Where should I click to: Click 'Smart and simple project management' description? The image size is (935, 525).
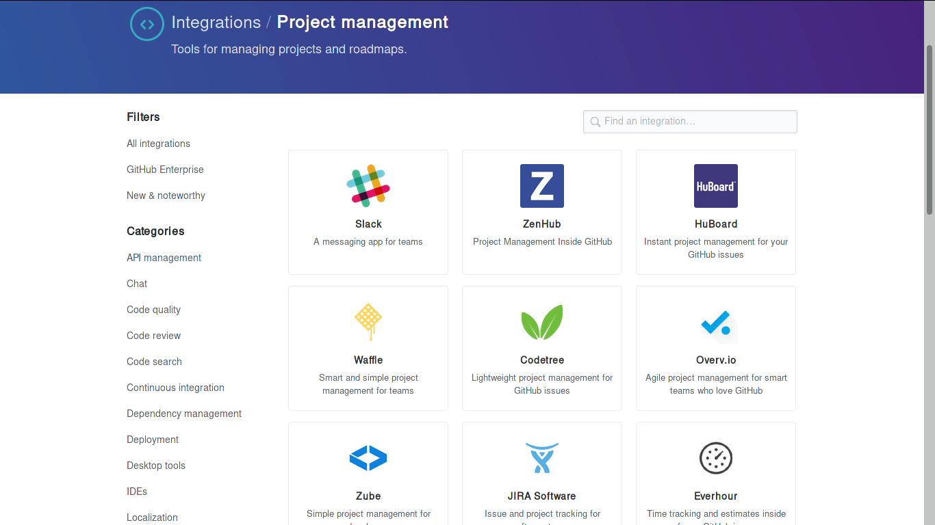(368, 384)
